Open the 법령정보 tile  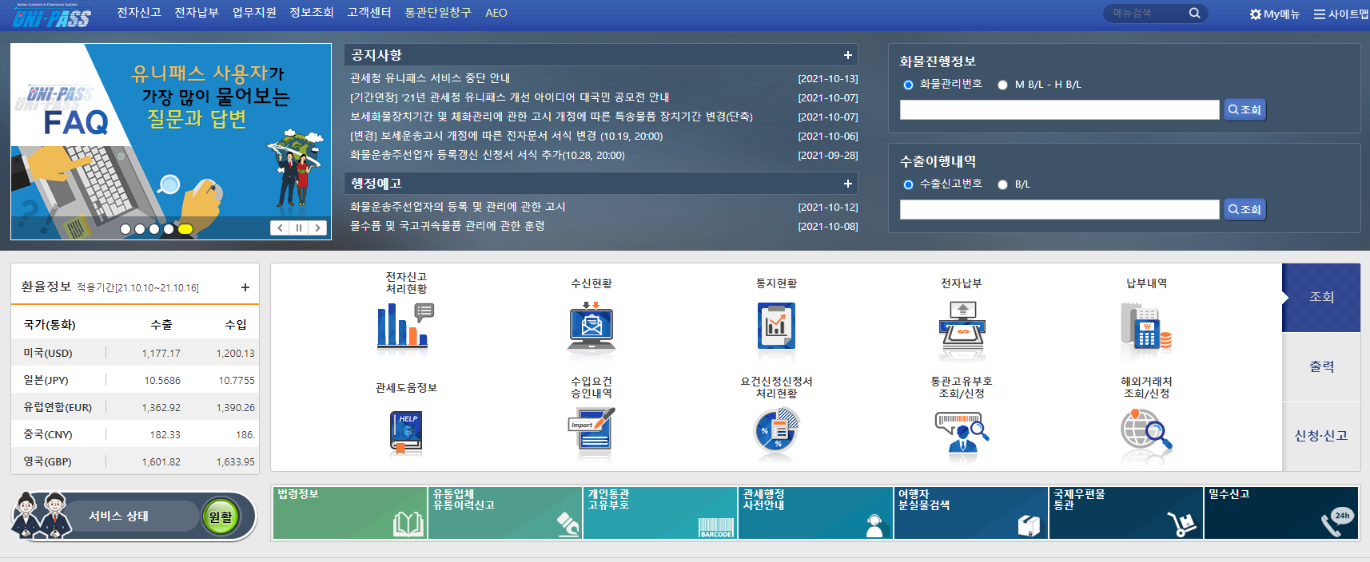350,513
